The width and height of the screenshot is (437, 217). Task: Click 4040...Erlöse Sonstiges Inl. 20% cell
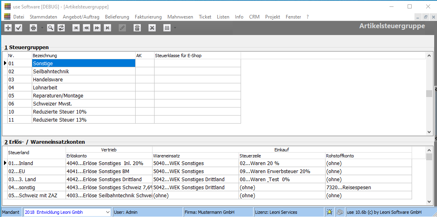tap(109, 163)
